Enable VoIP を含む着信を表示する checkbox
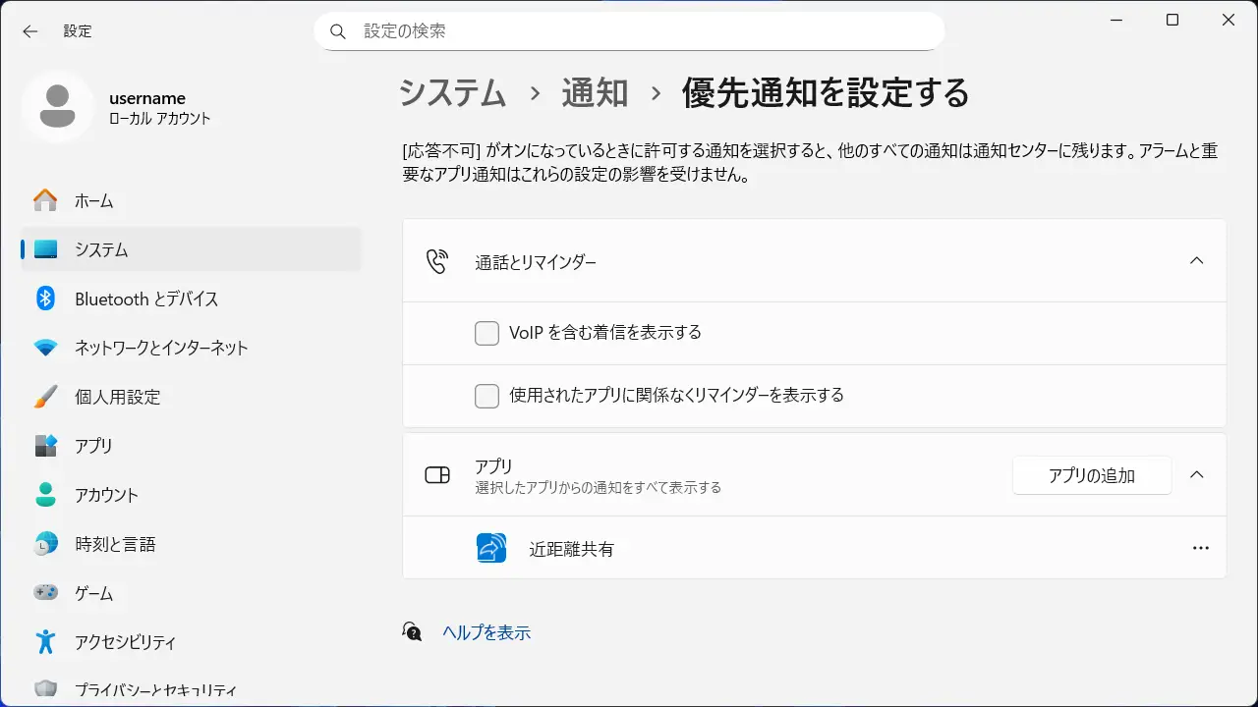The height and width of the screenshot is (707, 1258). pyautogui.click(x=486, y=333)
